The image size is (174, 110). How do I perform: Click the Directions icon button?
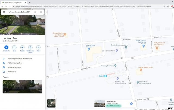point(6,47)
